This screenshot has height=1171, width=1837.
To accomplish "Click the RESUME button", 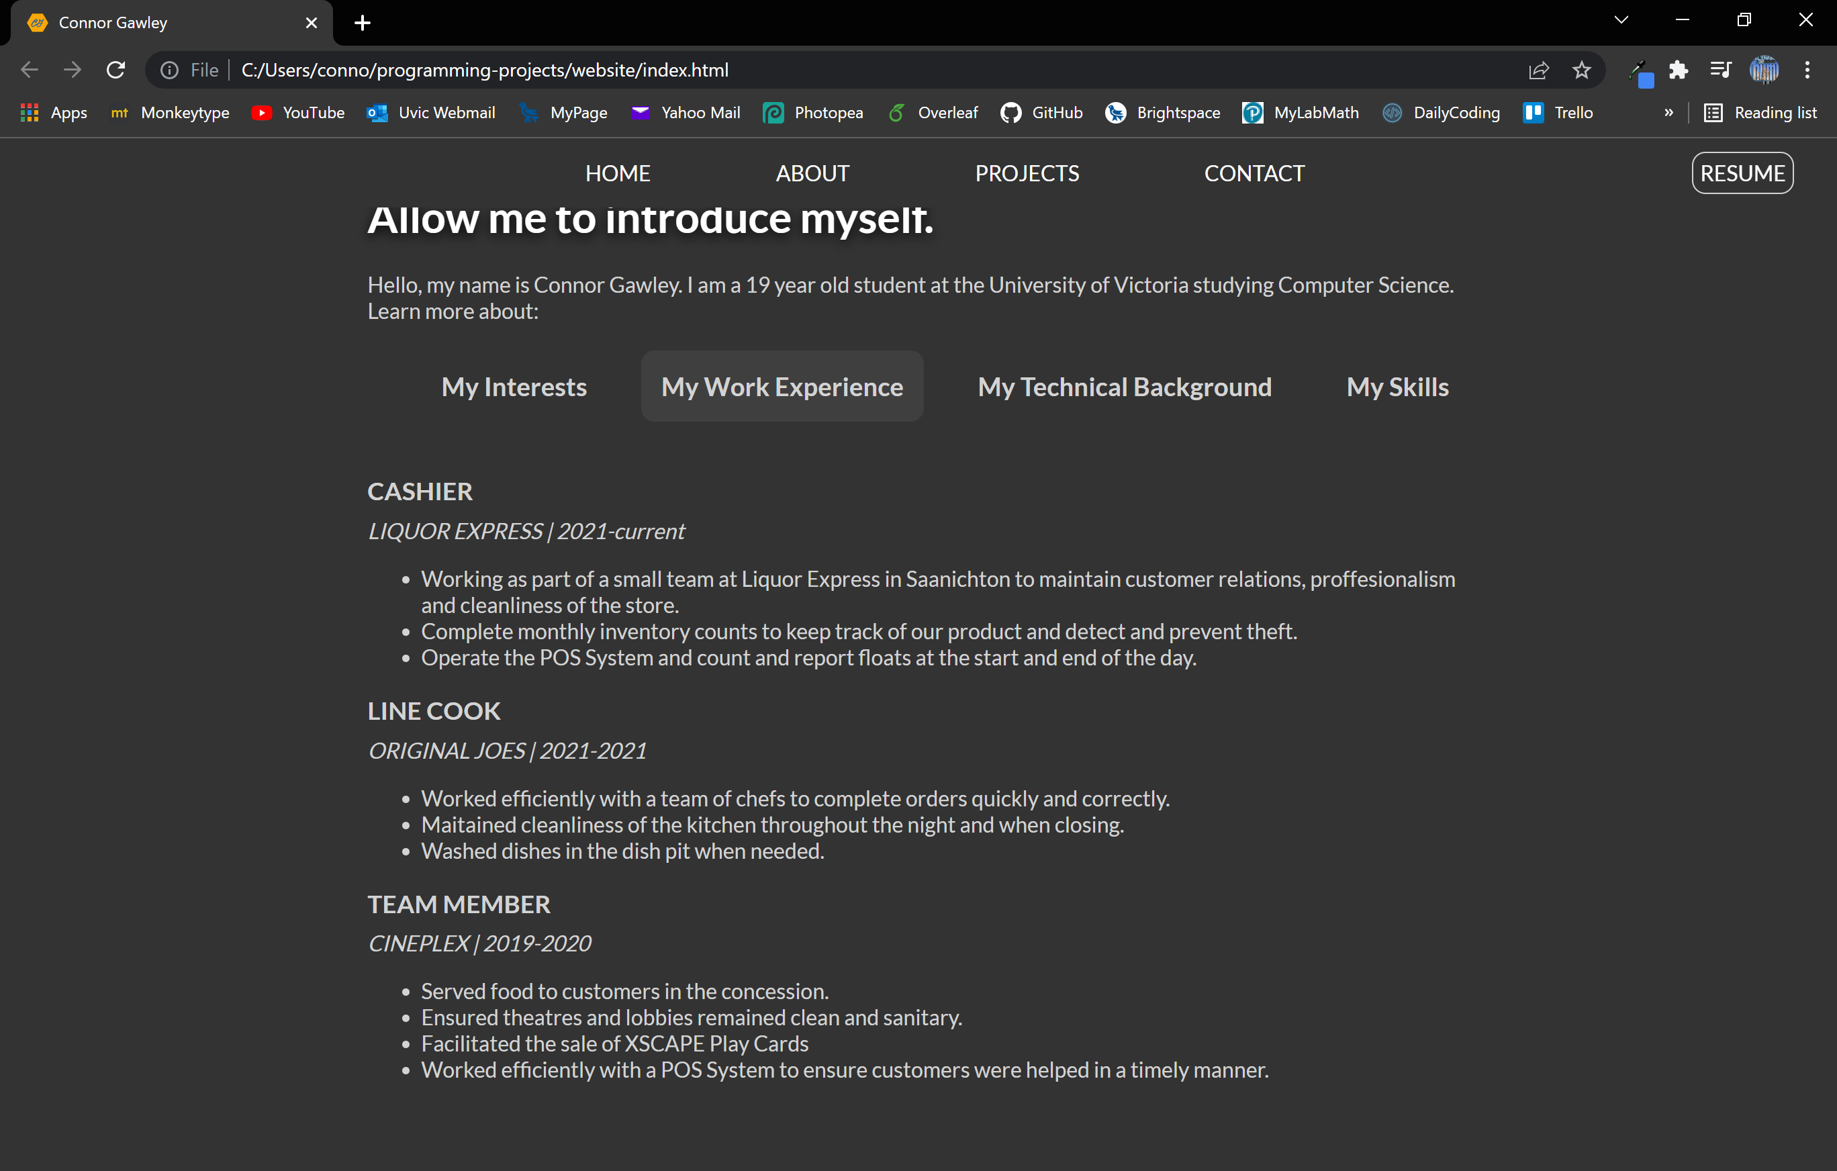I will pyautogui.click(x=1742, y=173).
